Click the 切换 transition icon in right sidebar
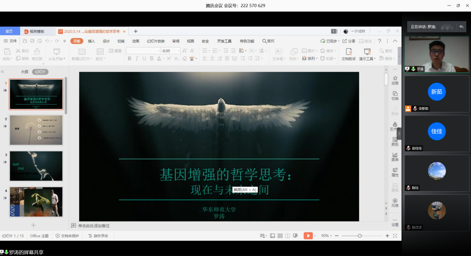 click(x=395, y=95)
